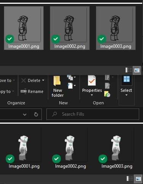Click the Rename icon
143x184 pixels.
(x=24, y=91)
